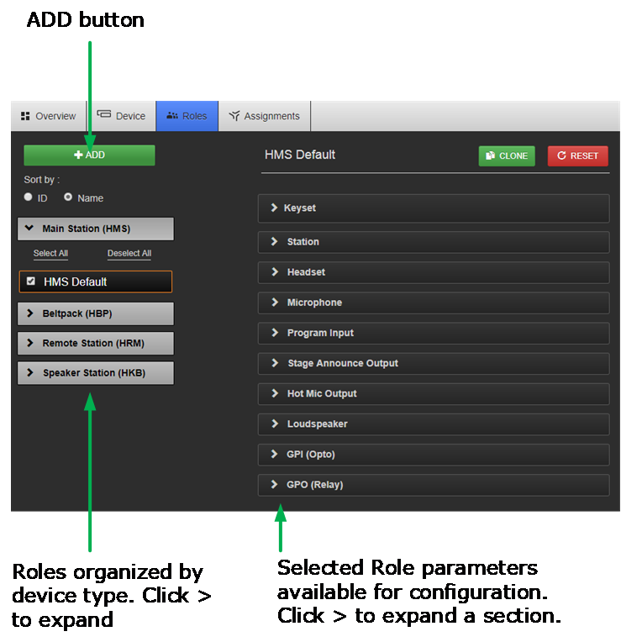Image resolution: width=621 pixels, height=642 pixels.
Task: Expand the Speaker Station (HKB) group
Action: point(96,372)
